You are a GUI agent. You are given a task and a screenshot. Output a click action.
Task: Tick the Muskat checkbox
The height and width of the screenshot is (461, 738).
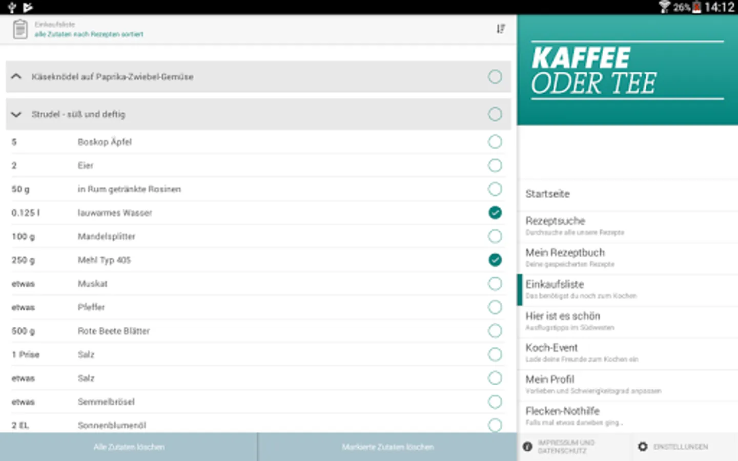point(495,283)
